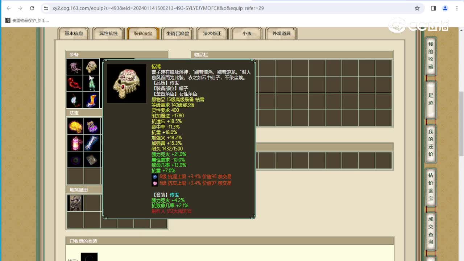Go forward in browser history
The image size is (464, 261).
tap(20, 8)
